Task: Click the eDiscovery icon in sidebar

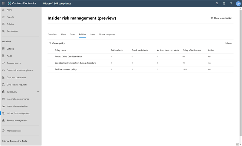Action: (x=3, y=92)
